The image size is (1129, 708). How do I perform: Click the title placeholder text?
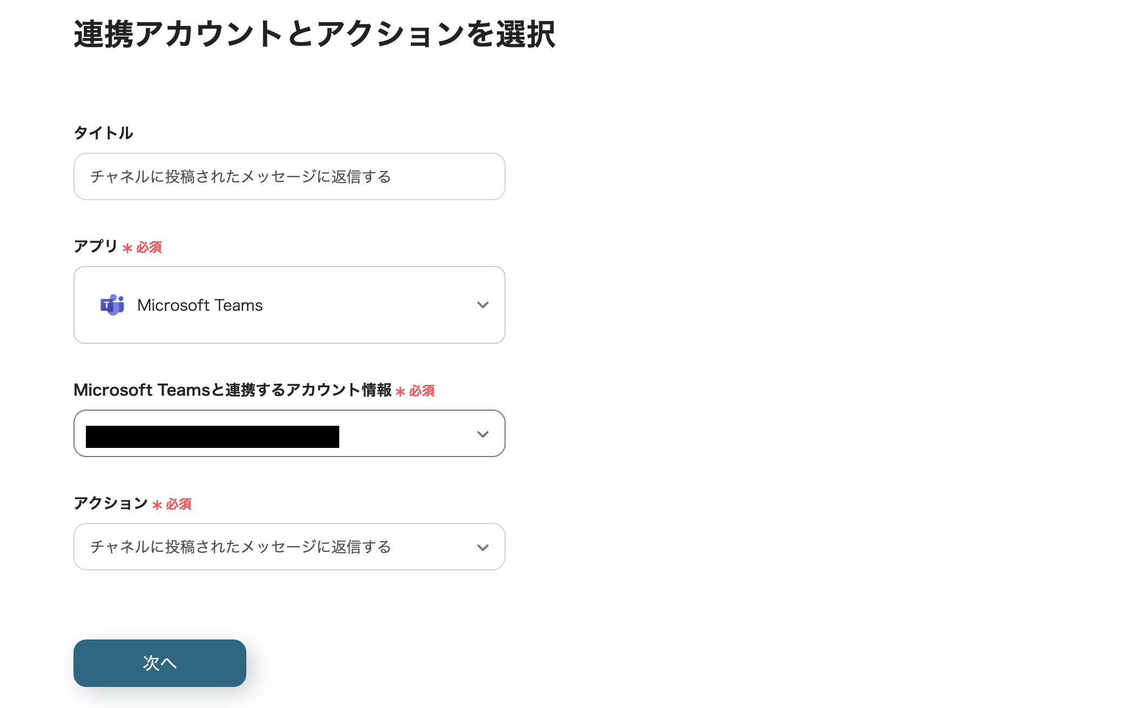(241, 176)
